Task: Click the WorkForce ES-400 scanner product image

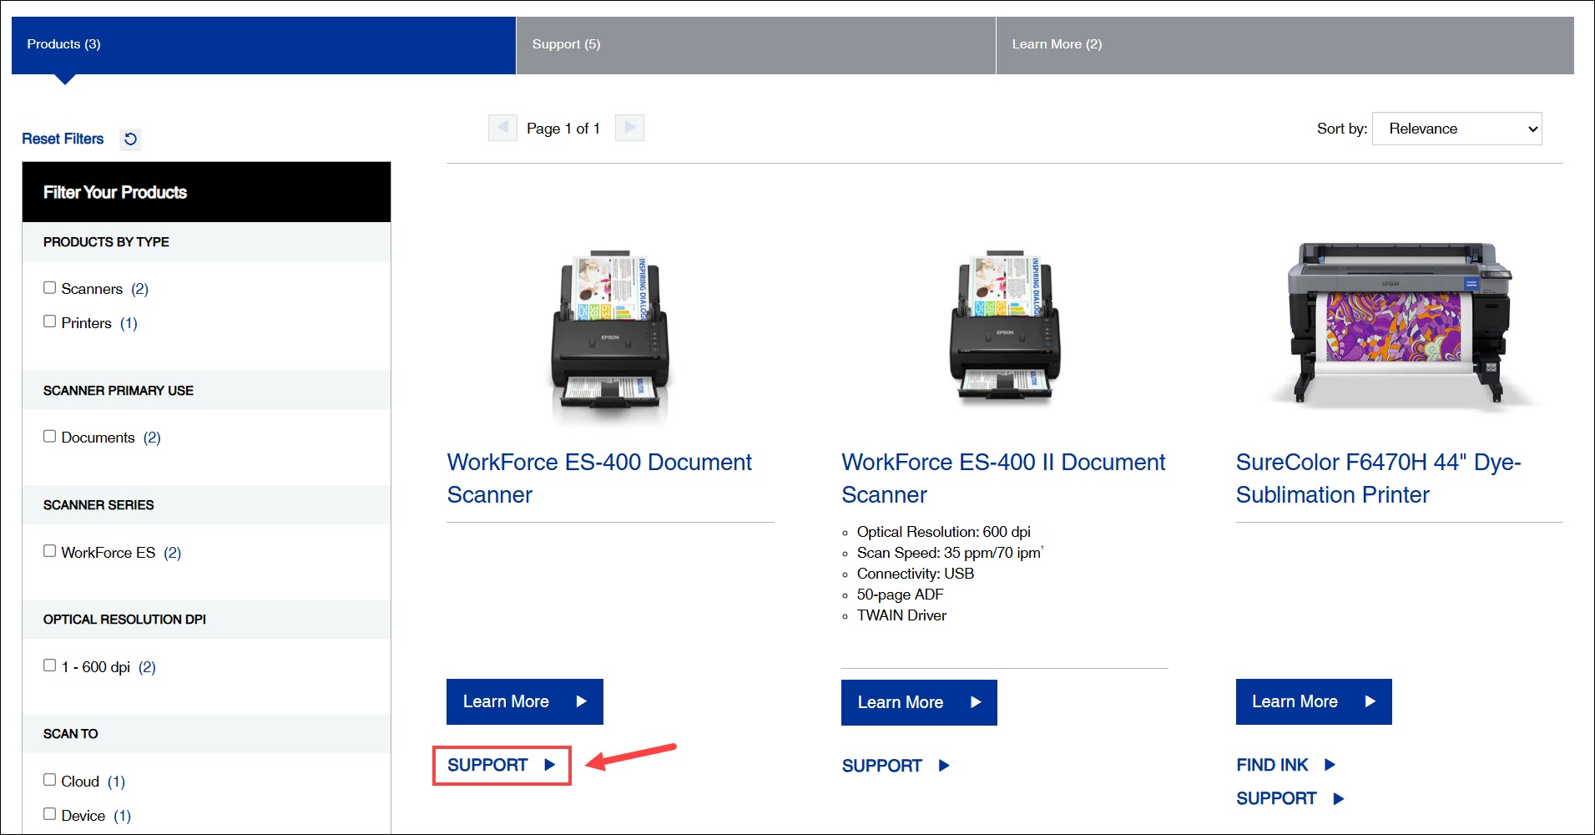Action: [610, 334]
